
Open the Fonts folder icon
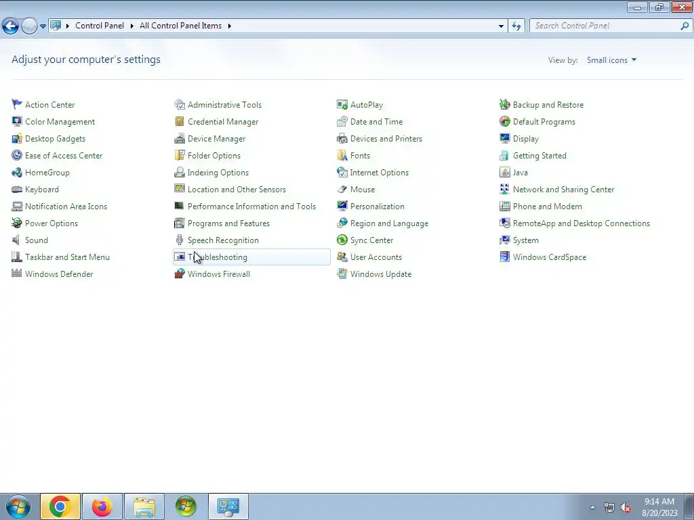click(x=342, y=155)
